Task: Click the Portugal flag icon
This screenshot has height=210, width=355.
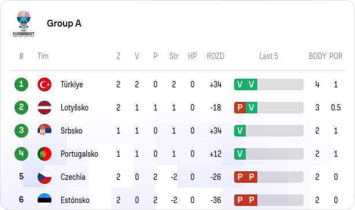Action: point(45,154)
